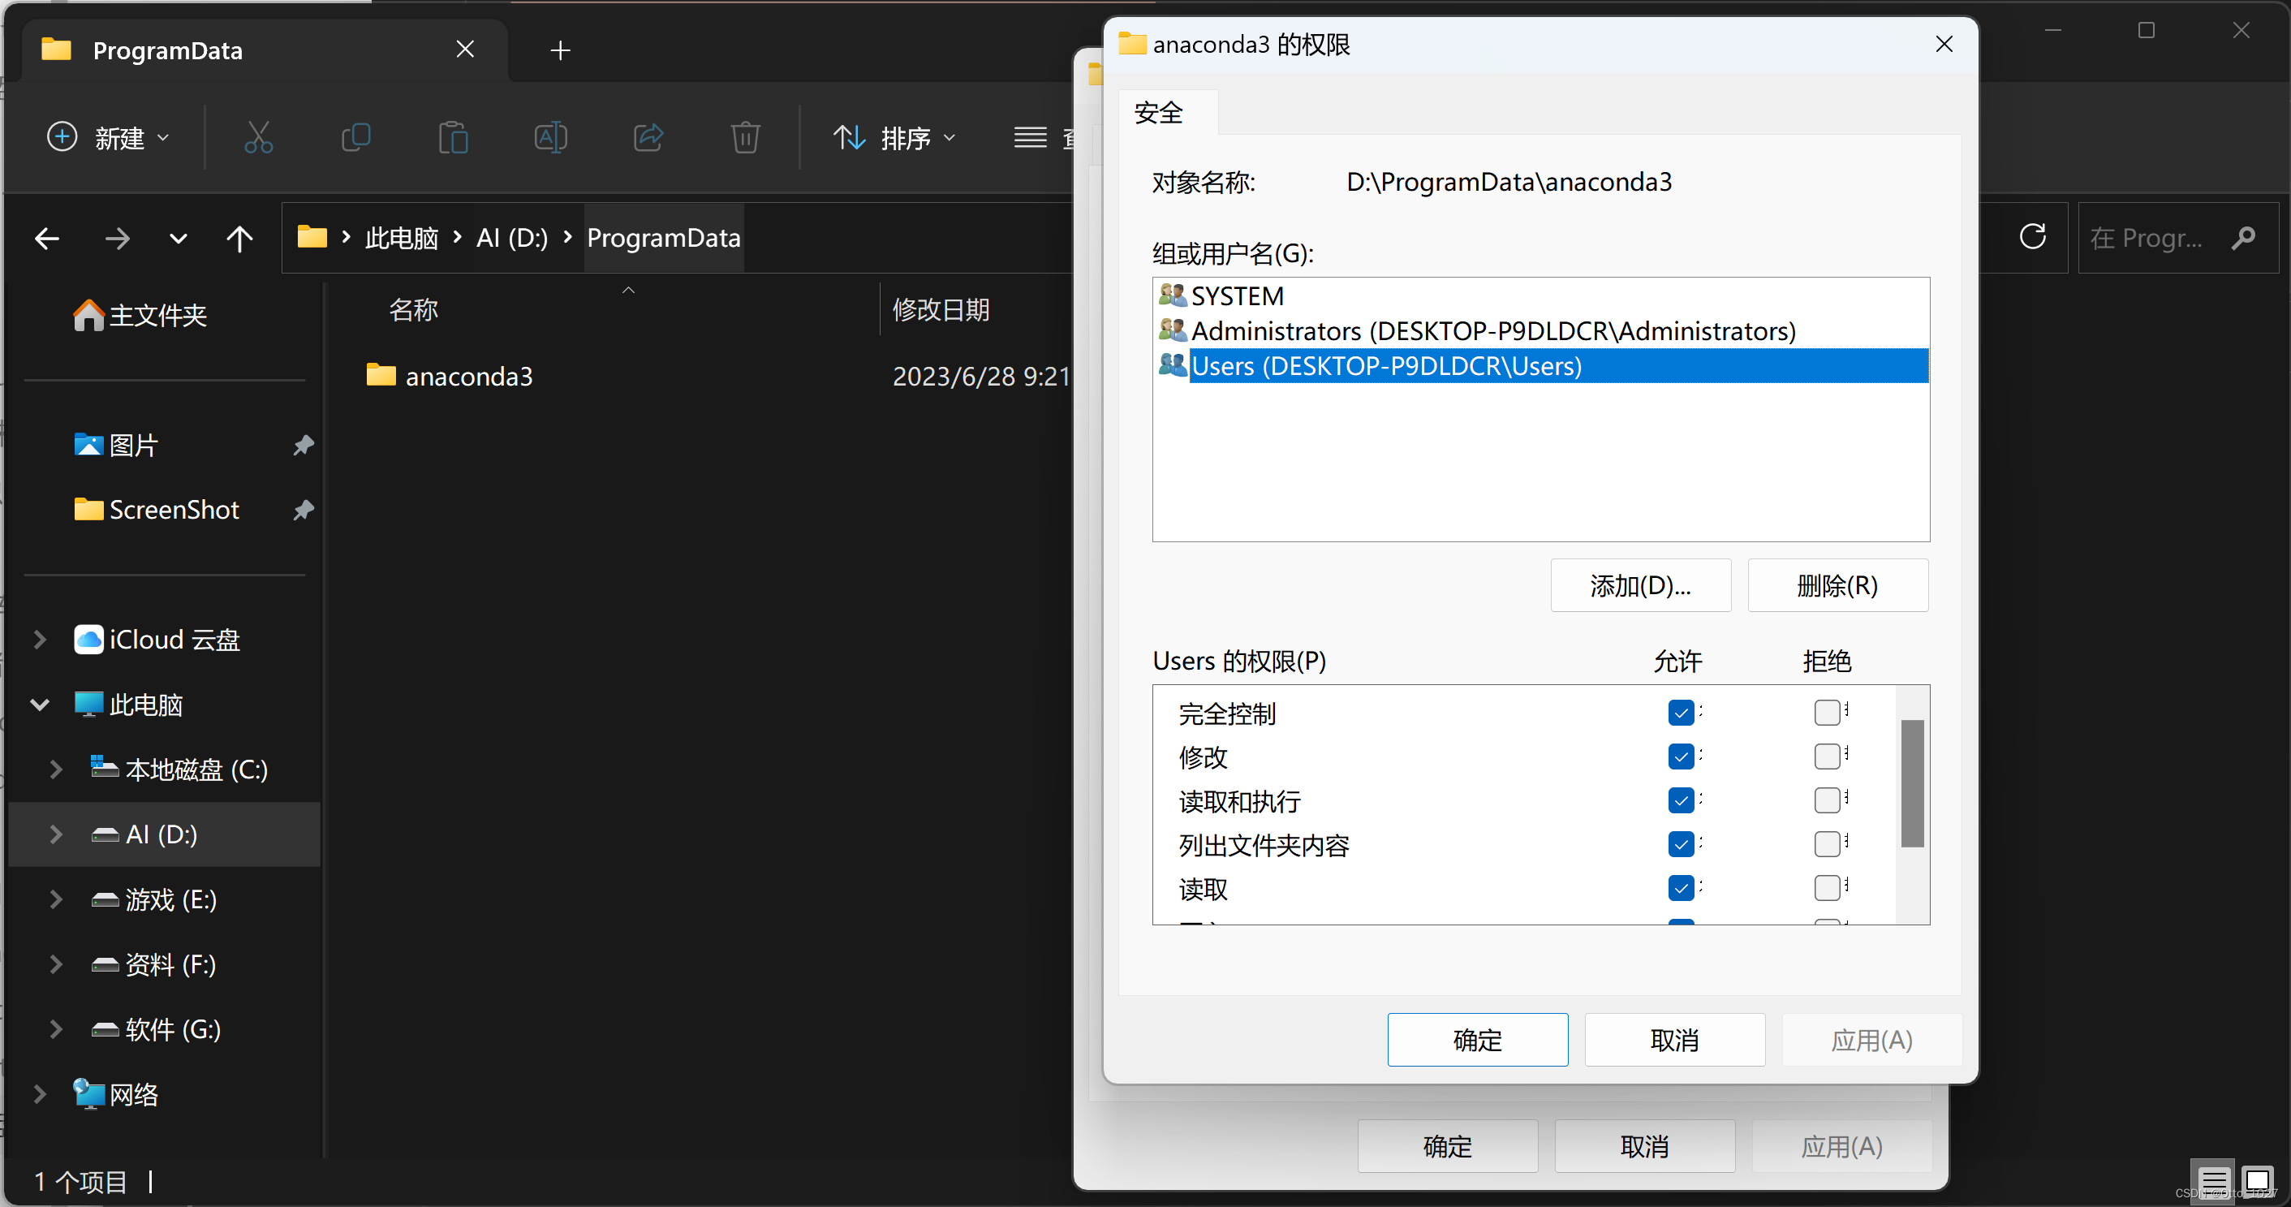Check Deny for 读取

coord(1827,888)
